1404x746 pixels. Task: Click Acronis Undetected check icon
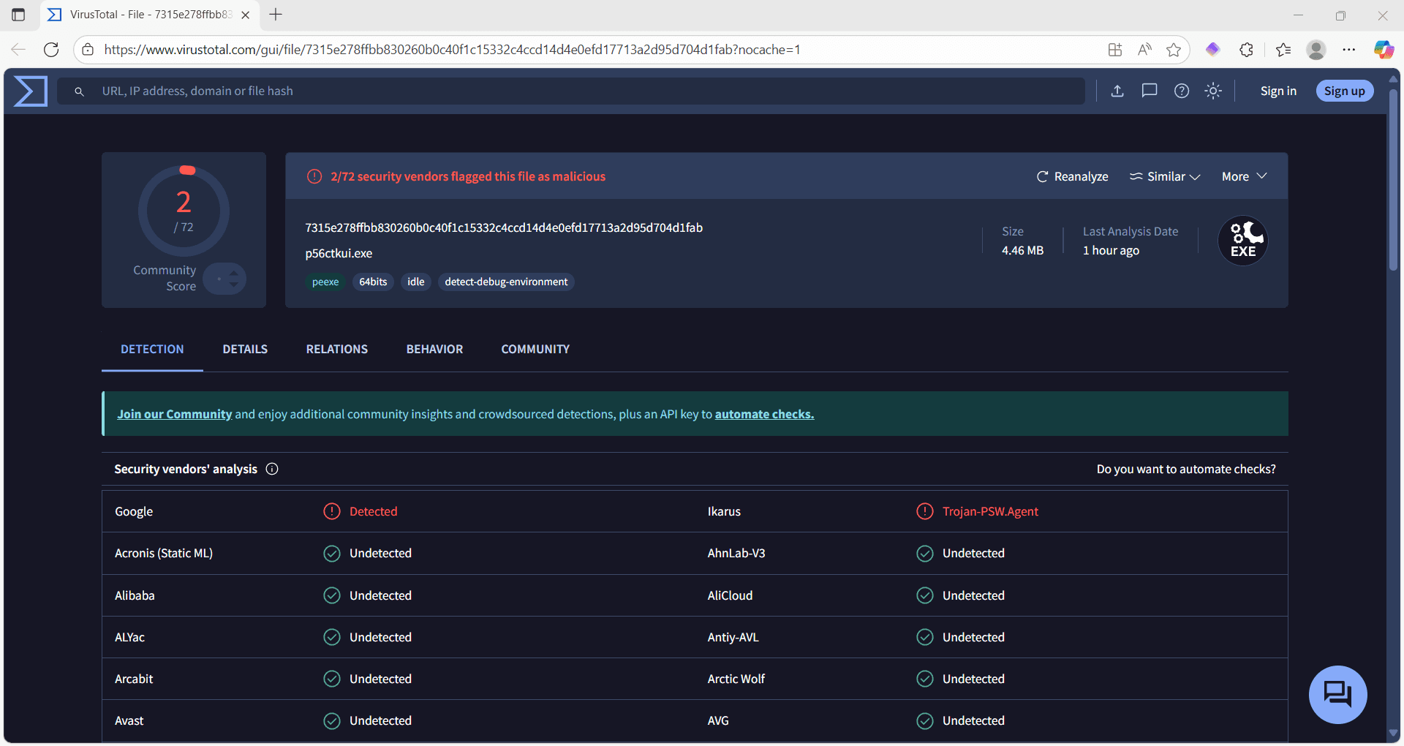(332, 554)
